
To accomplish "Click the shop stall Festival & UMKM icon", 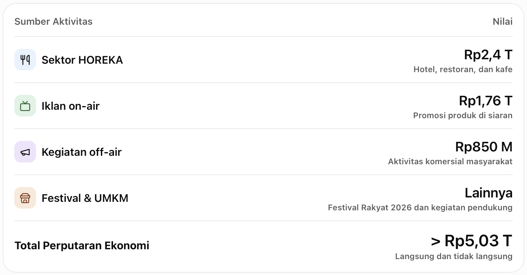I will [x=25, y=198].
